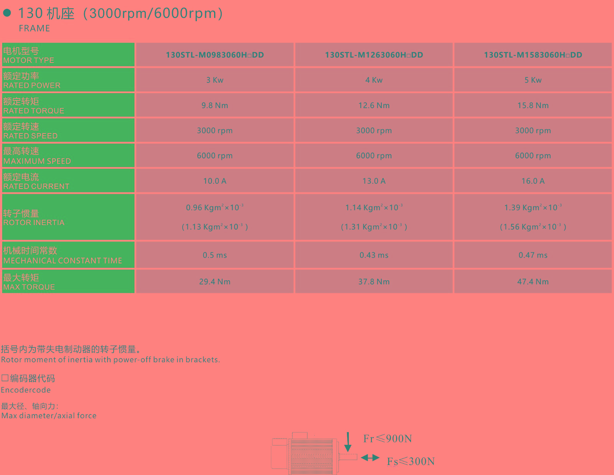
Task: Click the 47.4 Nm max torque value
Action: pos(533,282)
